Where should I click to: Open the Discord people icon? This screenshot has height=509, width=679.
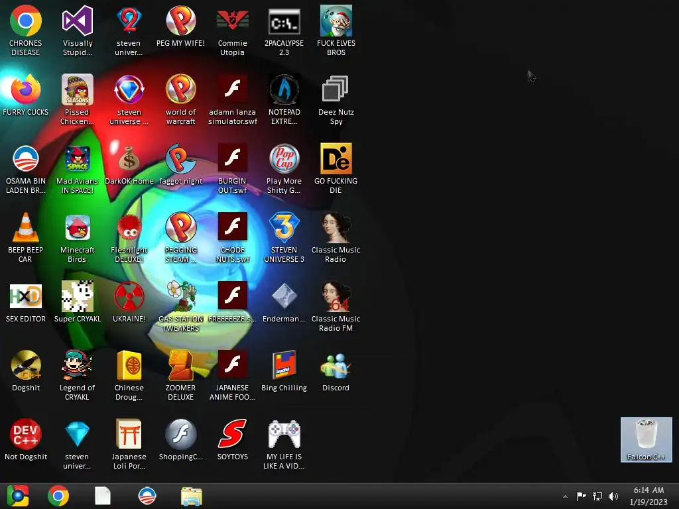(336, 365)
